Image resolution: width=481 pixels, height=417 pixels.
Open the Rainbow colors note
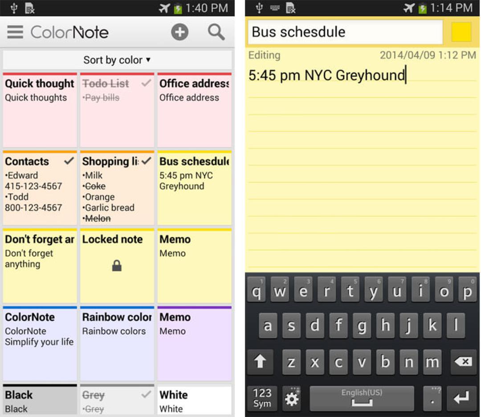117,344
